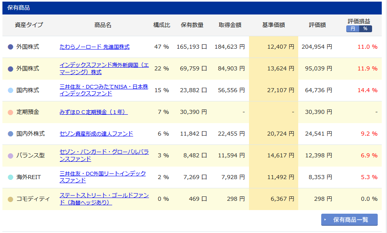Click the 6,367 円 base price
This screenshot has height=233, width=387.
click(x=282, y=199)
